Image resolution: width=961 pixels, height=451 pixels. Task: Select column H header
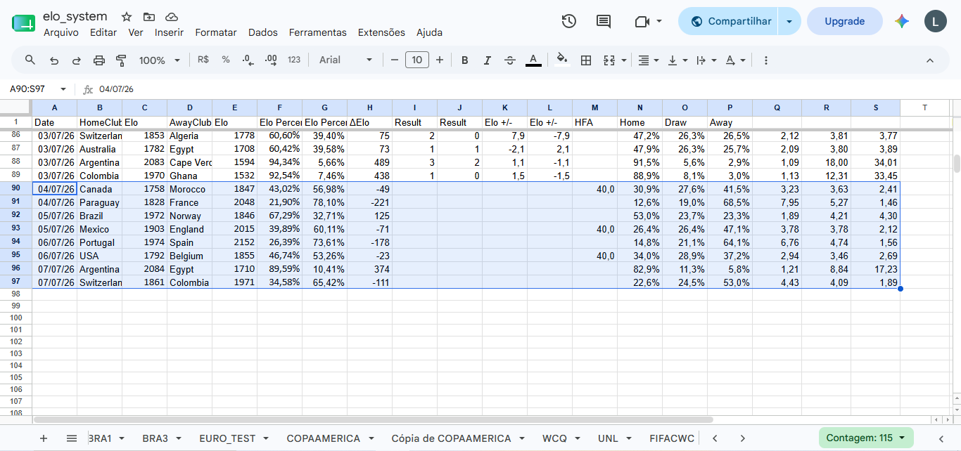[369, 107]
